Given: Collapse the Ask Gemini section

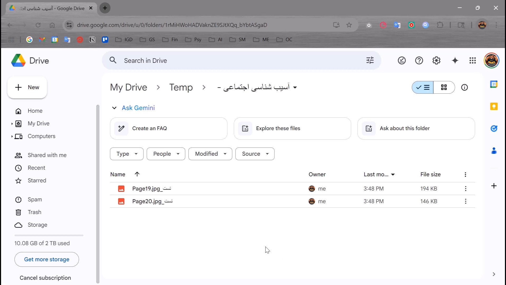Looking at the screenshot, I should [114, 108].
